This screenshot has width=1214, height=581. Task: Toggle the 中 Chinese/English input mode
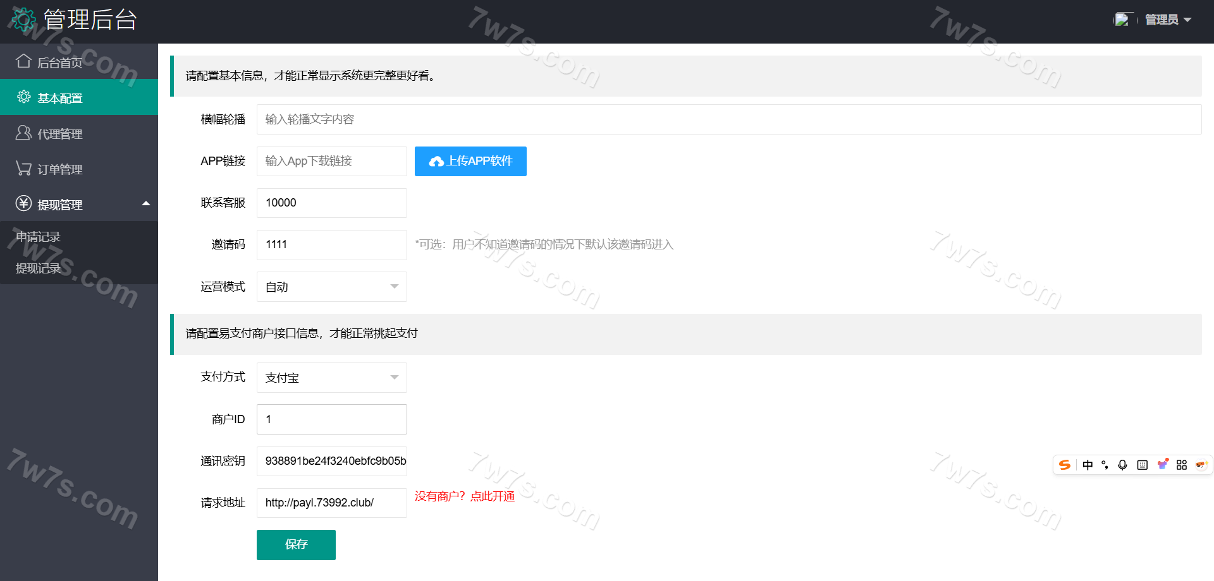[x=1088, y=465]
